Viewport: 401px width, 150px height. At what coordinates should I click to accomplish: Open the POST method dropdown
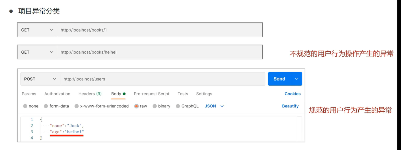(40, 79)
